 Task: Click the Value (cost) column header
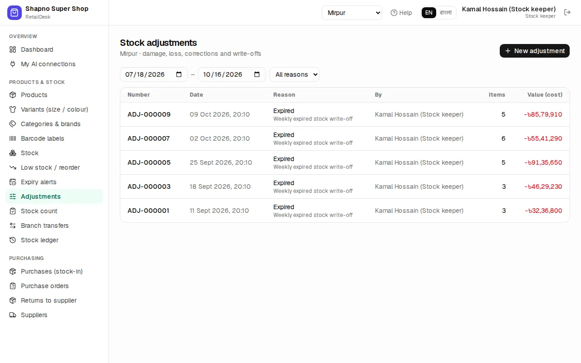coord(545,95)
